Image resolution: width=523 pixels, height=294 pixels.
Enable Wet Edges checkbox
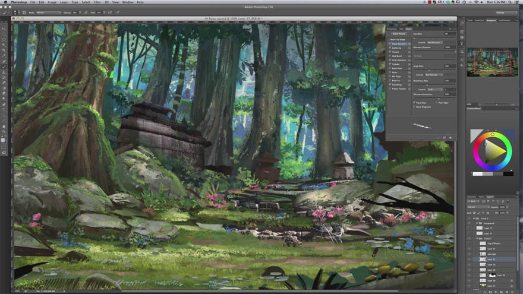click(x=390, y=77)
